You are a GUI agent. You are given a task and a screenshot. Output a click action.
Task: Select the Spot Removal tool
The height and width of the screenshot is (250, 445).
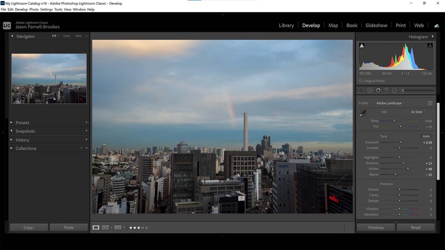pyautogui.click(x=370, y=91)
